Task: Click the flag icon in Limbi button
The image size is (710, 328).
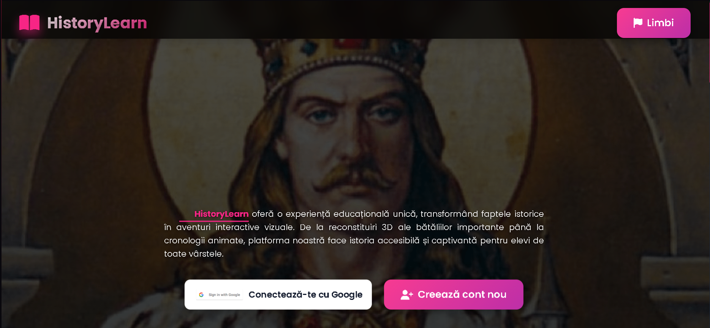Action: (638, 23)
